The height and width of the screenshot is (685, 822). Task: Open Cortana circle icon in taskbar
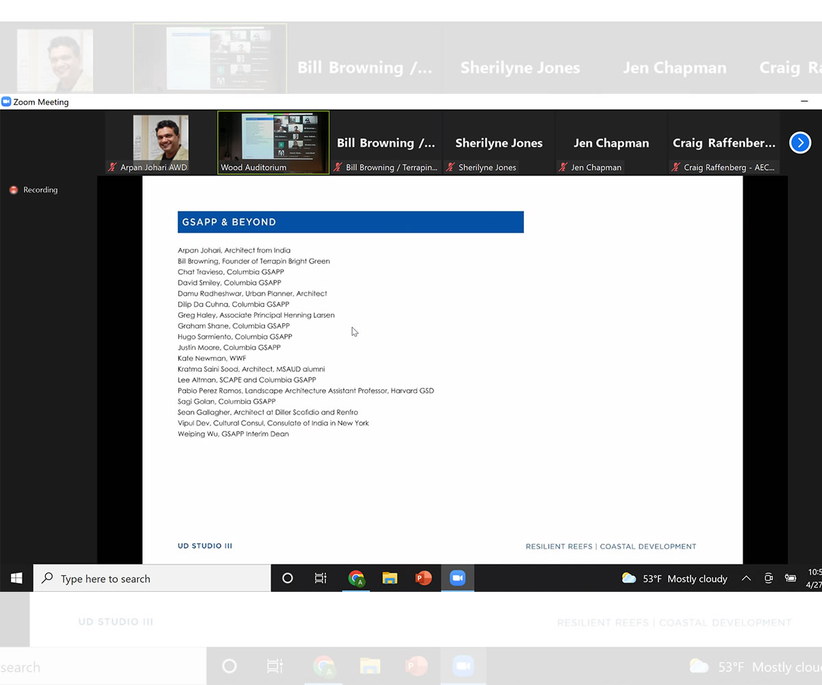coord(288,578)
